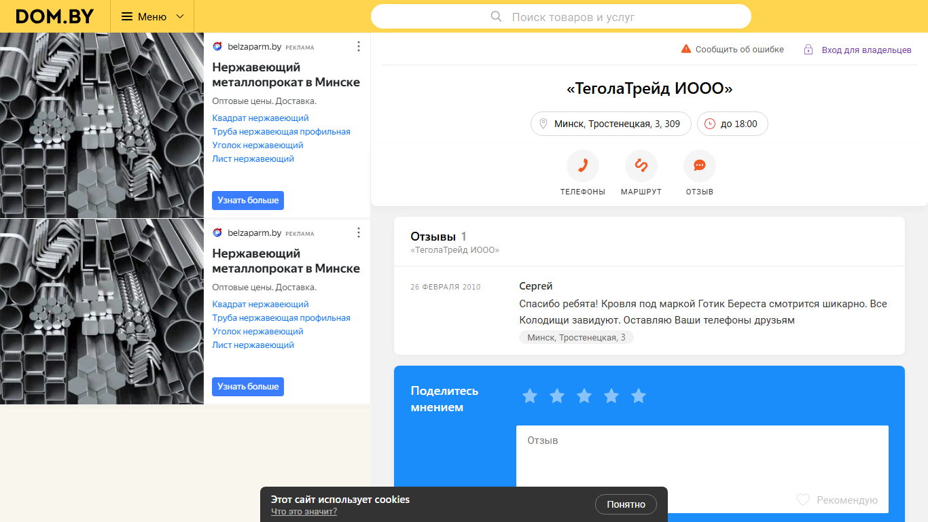Open options menu of first belzaparm.by ad

359,46
